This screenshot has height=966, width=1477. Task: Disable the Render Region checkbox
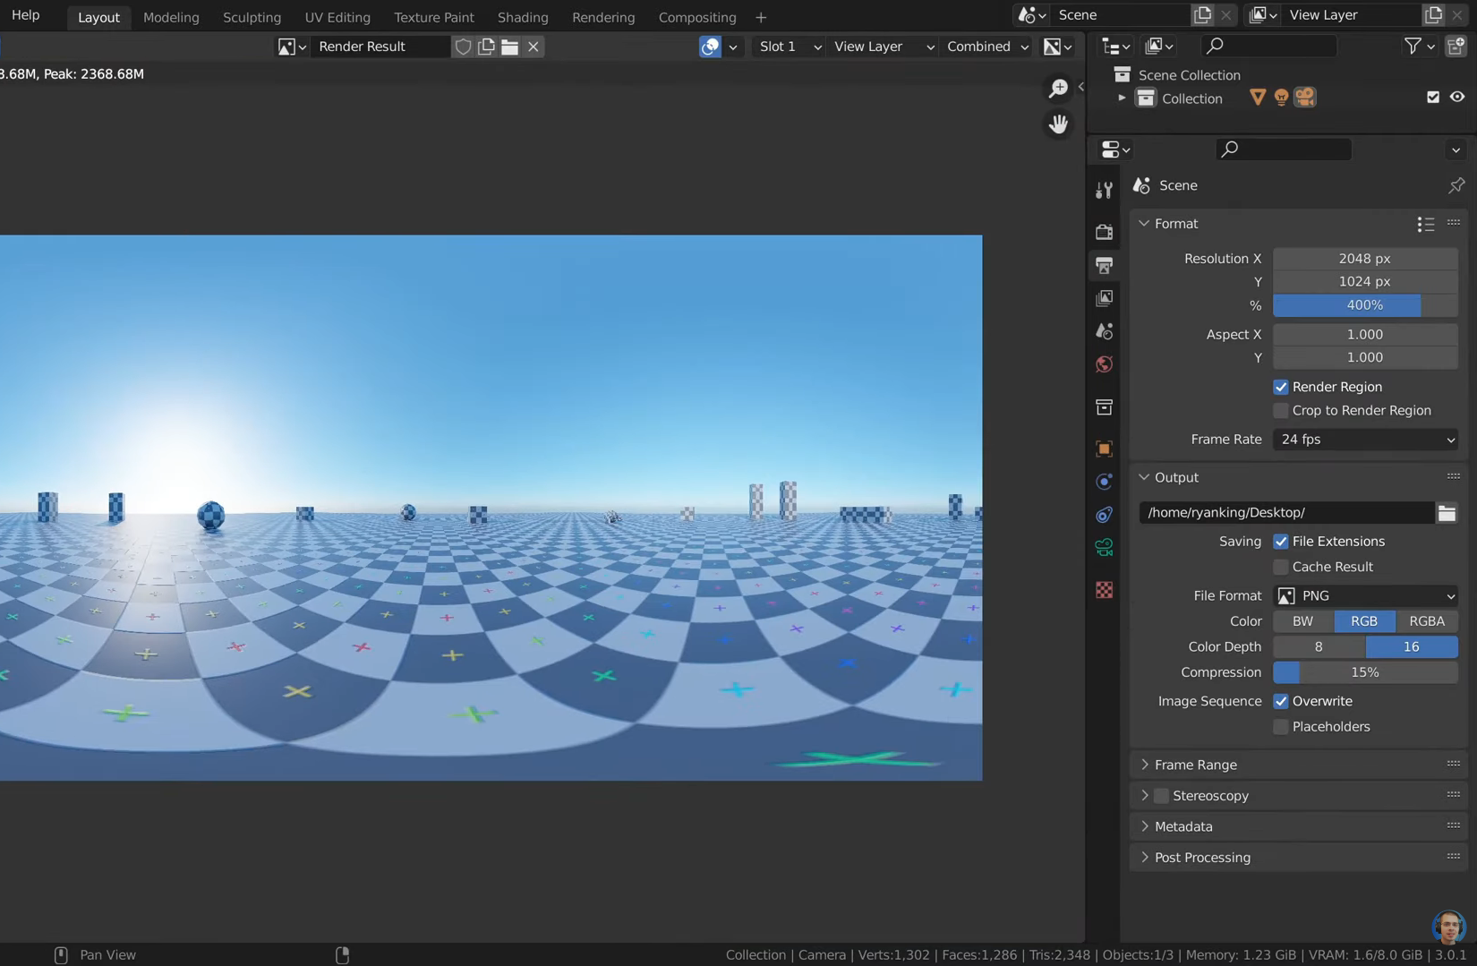point(1281,387)
